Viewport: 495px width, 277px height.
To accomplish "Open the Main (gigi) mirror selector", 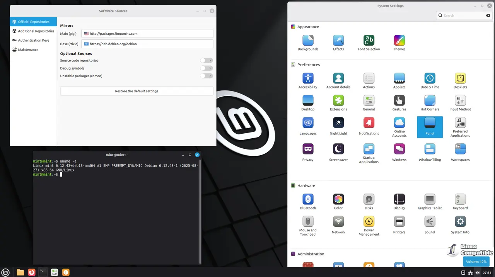I will tap(147, 34).
